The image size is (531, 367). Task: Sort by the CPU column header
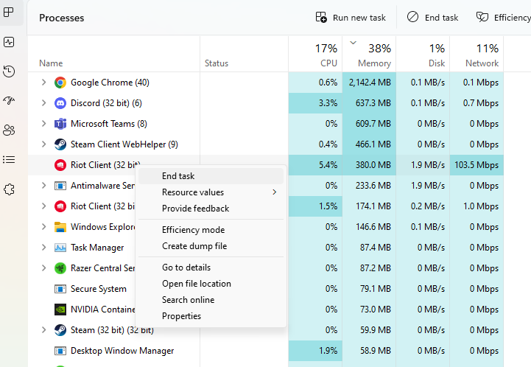coord(315,55)
